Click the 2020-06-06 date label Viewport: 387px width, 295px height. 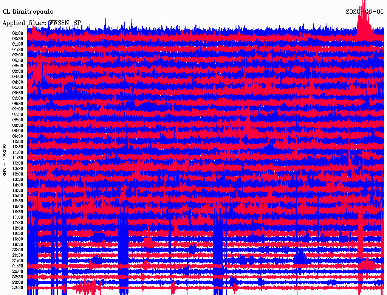click(364, 11)
